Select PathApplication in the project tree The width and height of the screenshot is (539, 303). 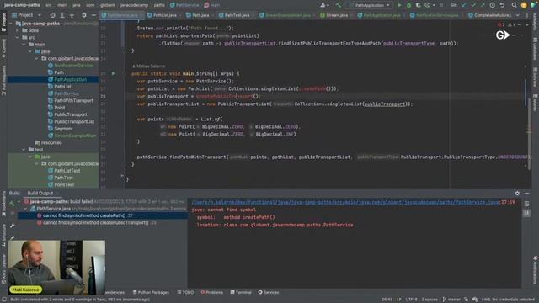(70, 79)
